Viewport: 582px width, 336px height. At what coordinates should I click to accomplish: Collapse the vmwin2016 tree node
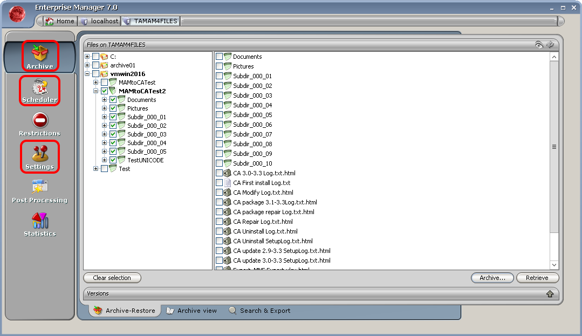point(87,74)
